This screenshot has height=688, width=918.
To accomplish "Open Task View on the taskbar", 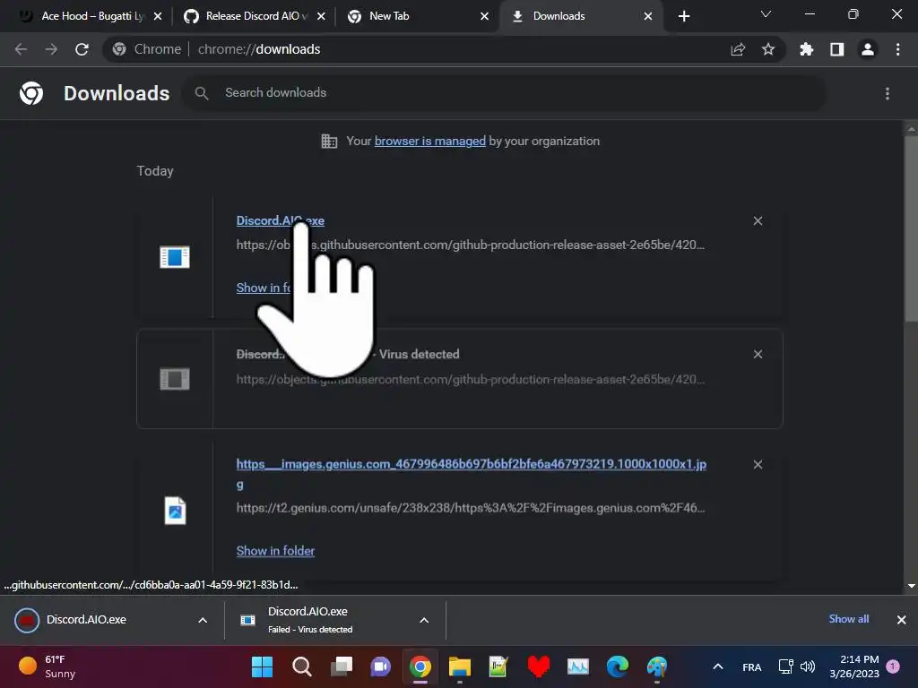I will [342, 666].
